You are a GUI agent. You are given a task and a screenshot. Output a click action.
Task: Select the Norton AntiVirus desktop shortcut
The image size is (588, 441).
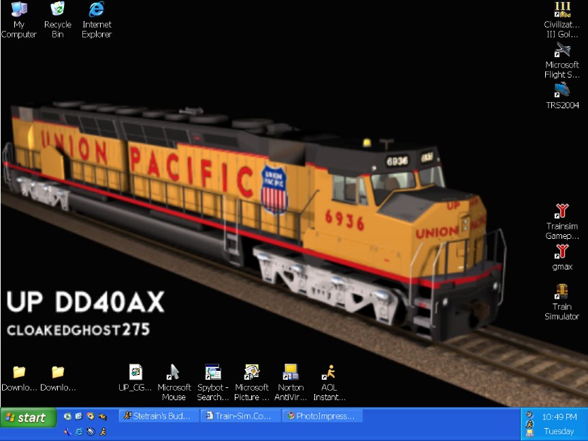pos(291,382)
